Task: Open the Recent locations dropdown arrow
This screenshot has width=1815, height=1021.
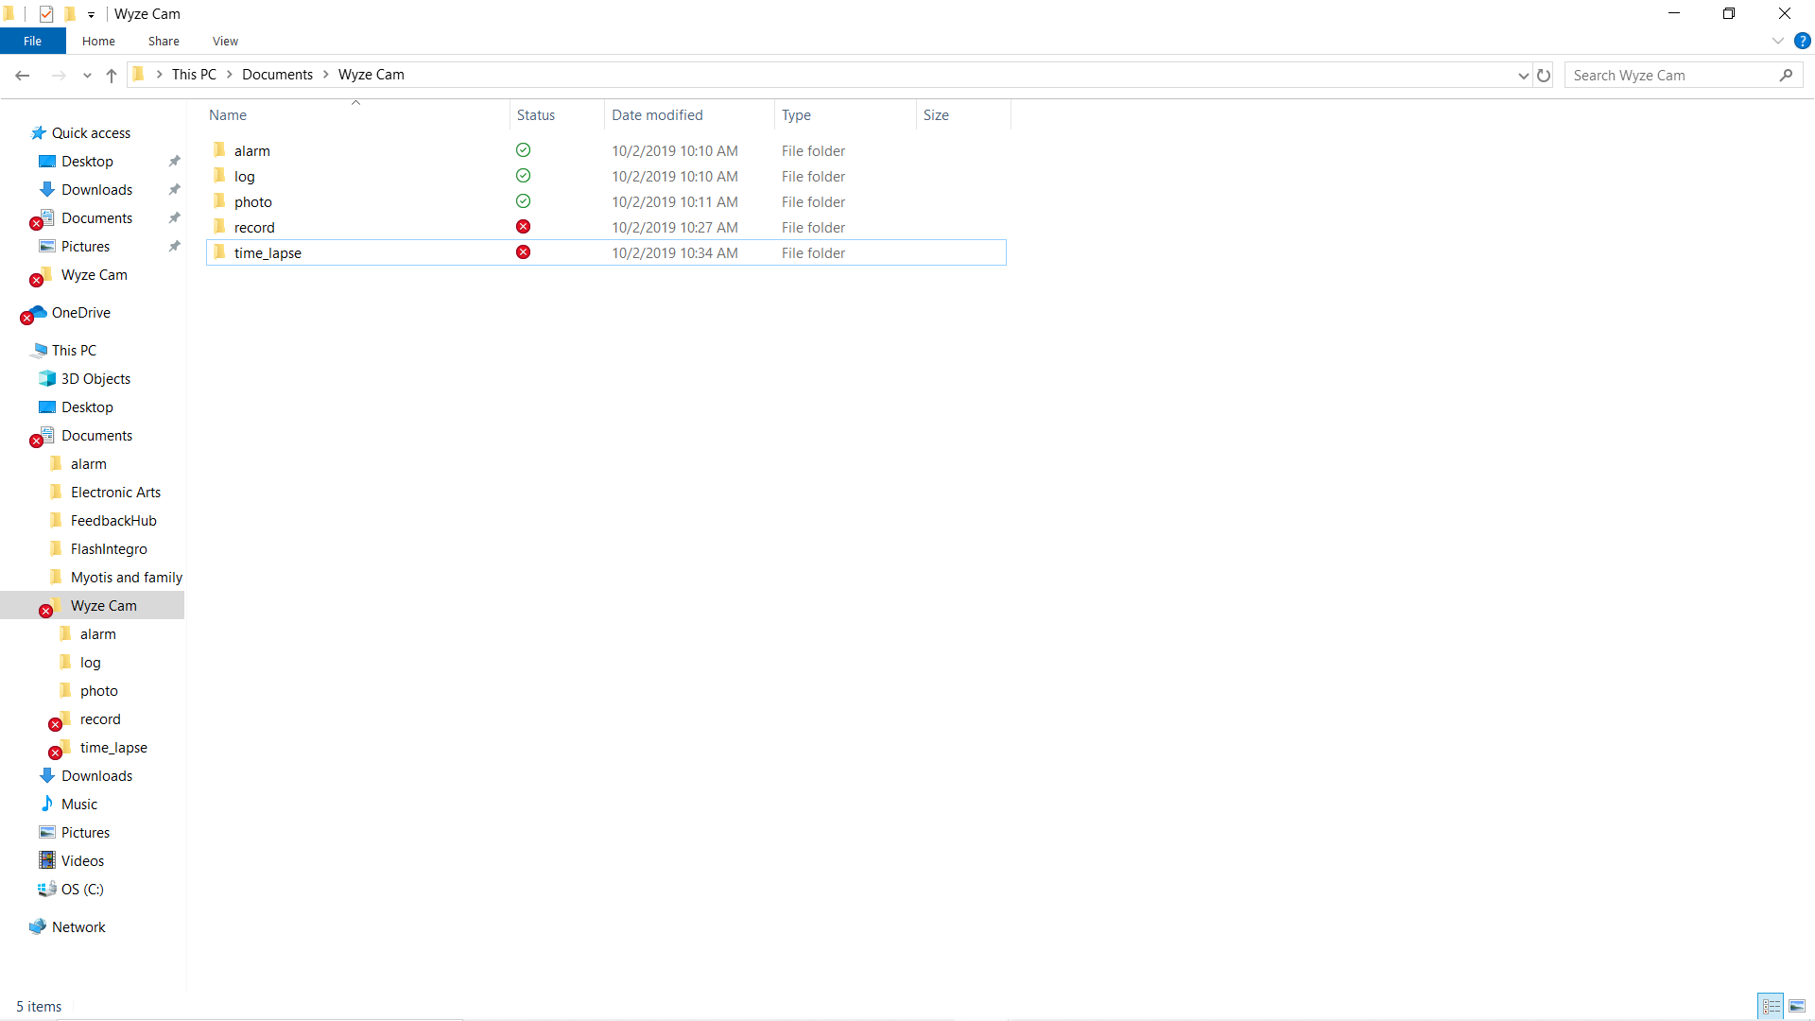Action: click(x=87, y=76)
